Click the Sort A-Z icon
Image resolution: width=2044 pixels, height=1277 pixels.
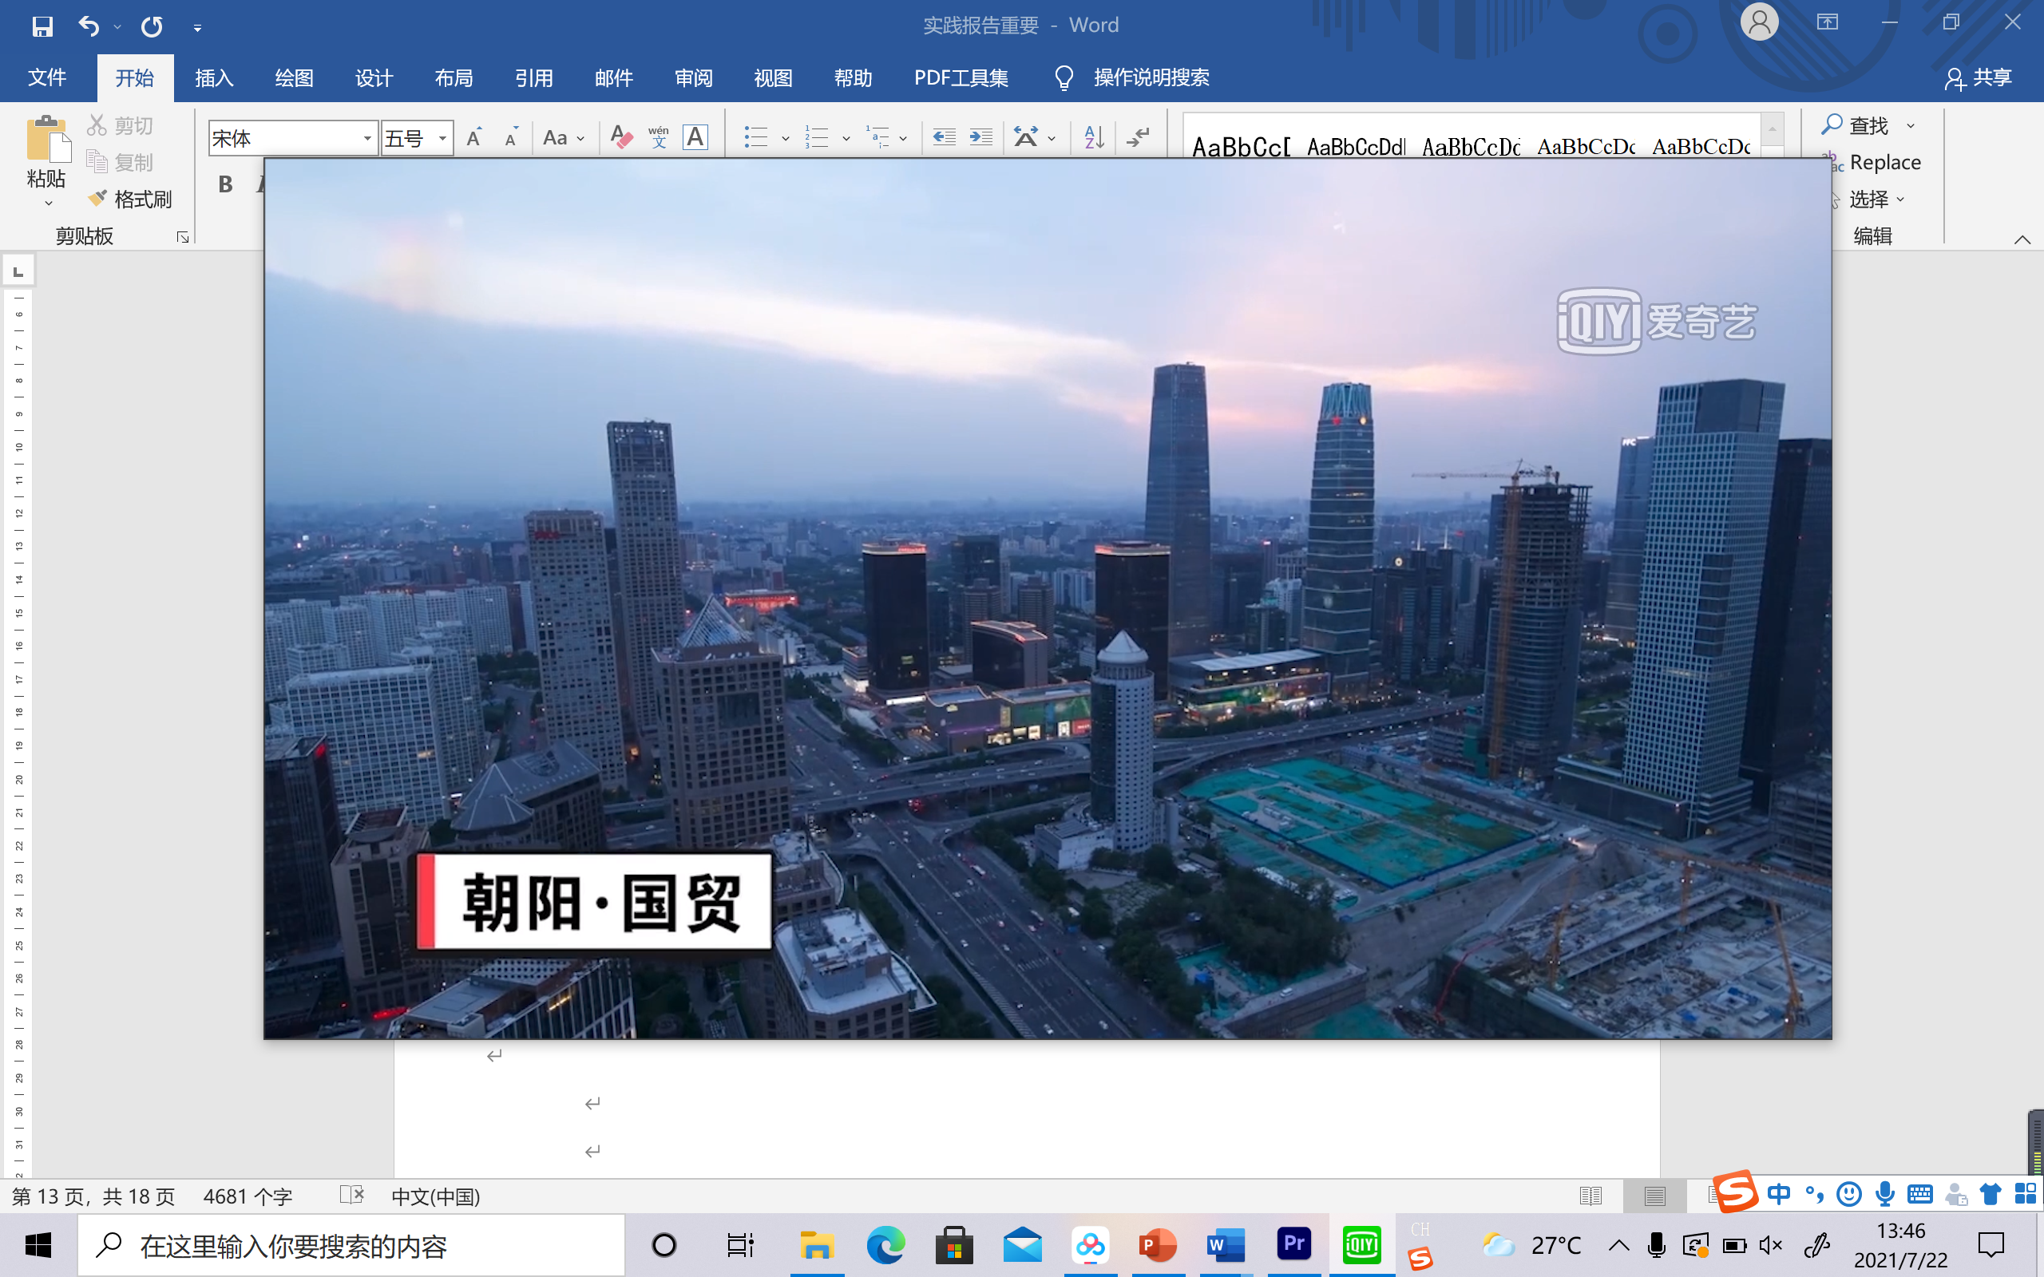pyautogui.click(x=1094, y=137)
